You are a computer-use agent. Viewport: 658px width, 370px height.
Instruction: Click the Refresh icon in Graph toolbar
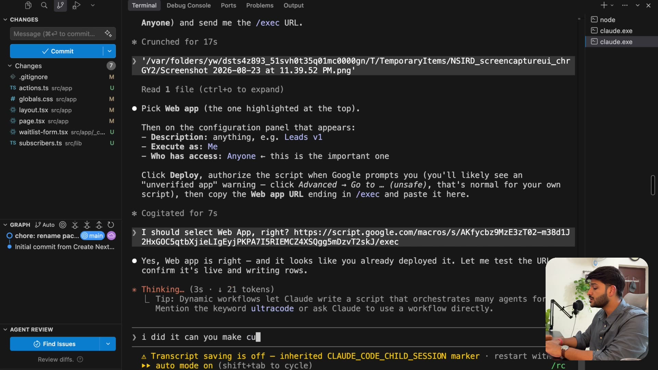click(111, 225)
